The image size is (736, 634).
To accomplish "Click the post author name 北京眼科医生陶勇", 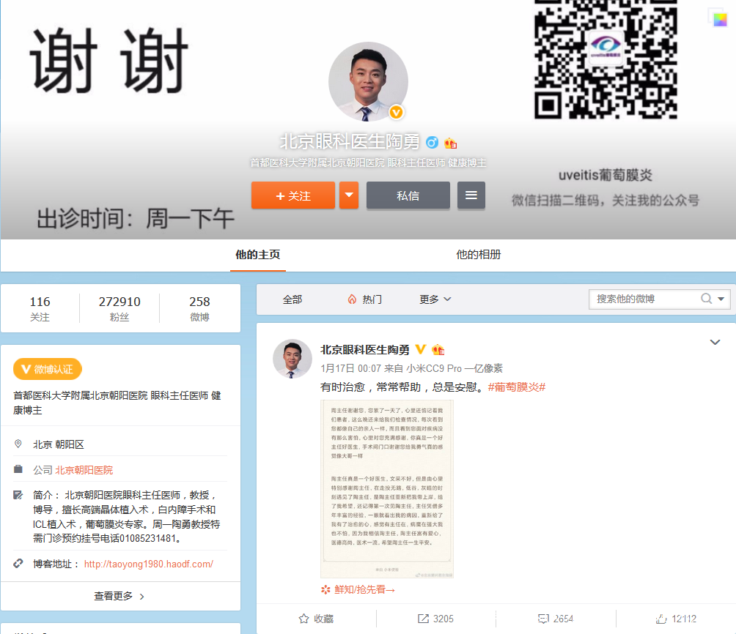I will [x=365, y=350].
